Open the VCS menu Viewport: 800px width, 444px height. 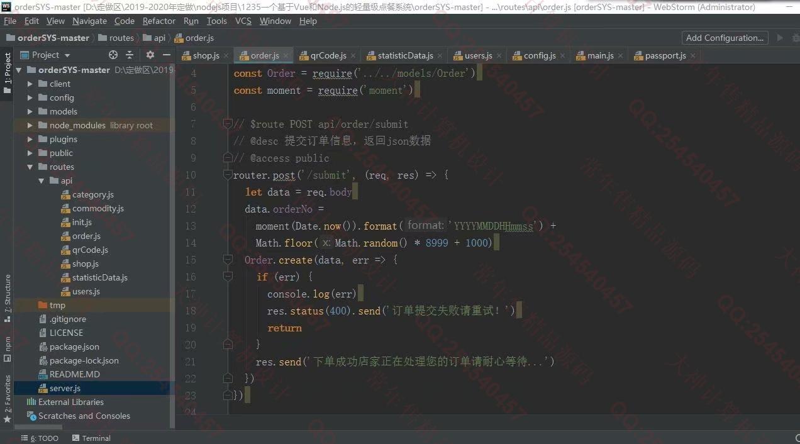click(243, 21)
